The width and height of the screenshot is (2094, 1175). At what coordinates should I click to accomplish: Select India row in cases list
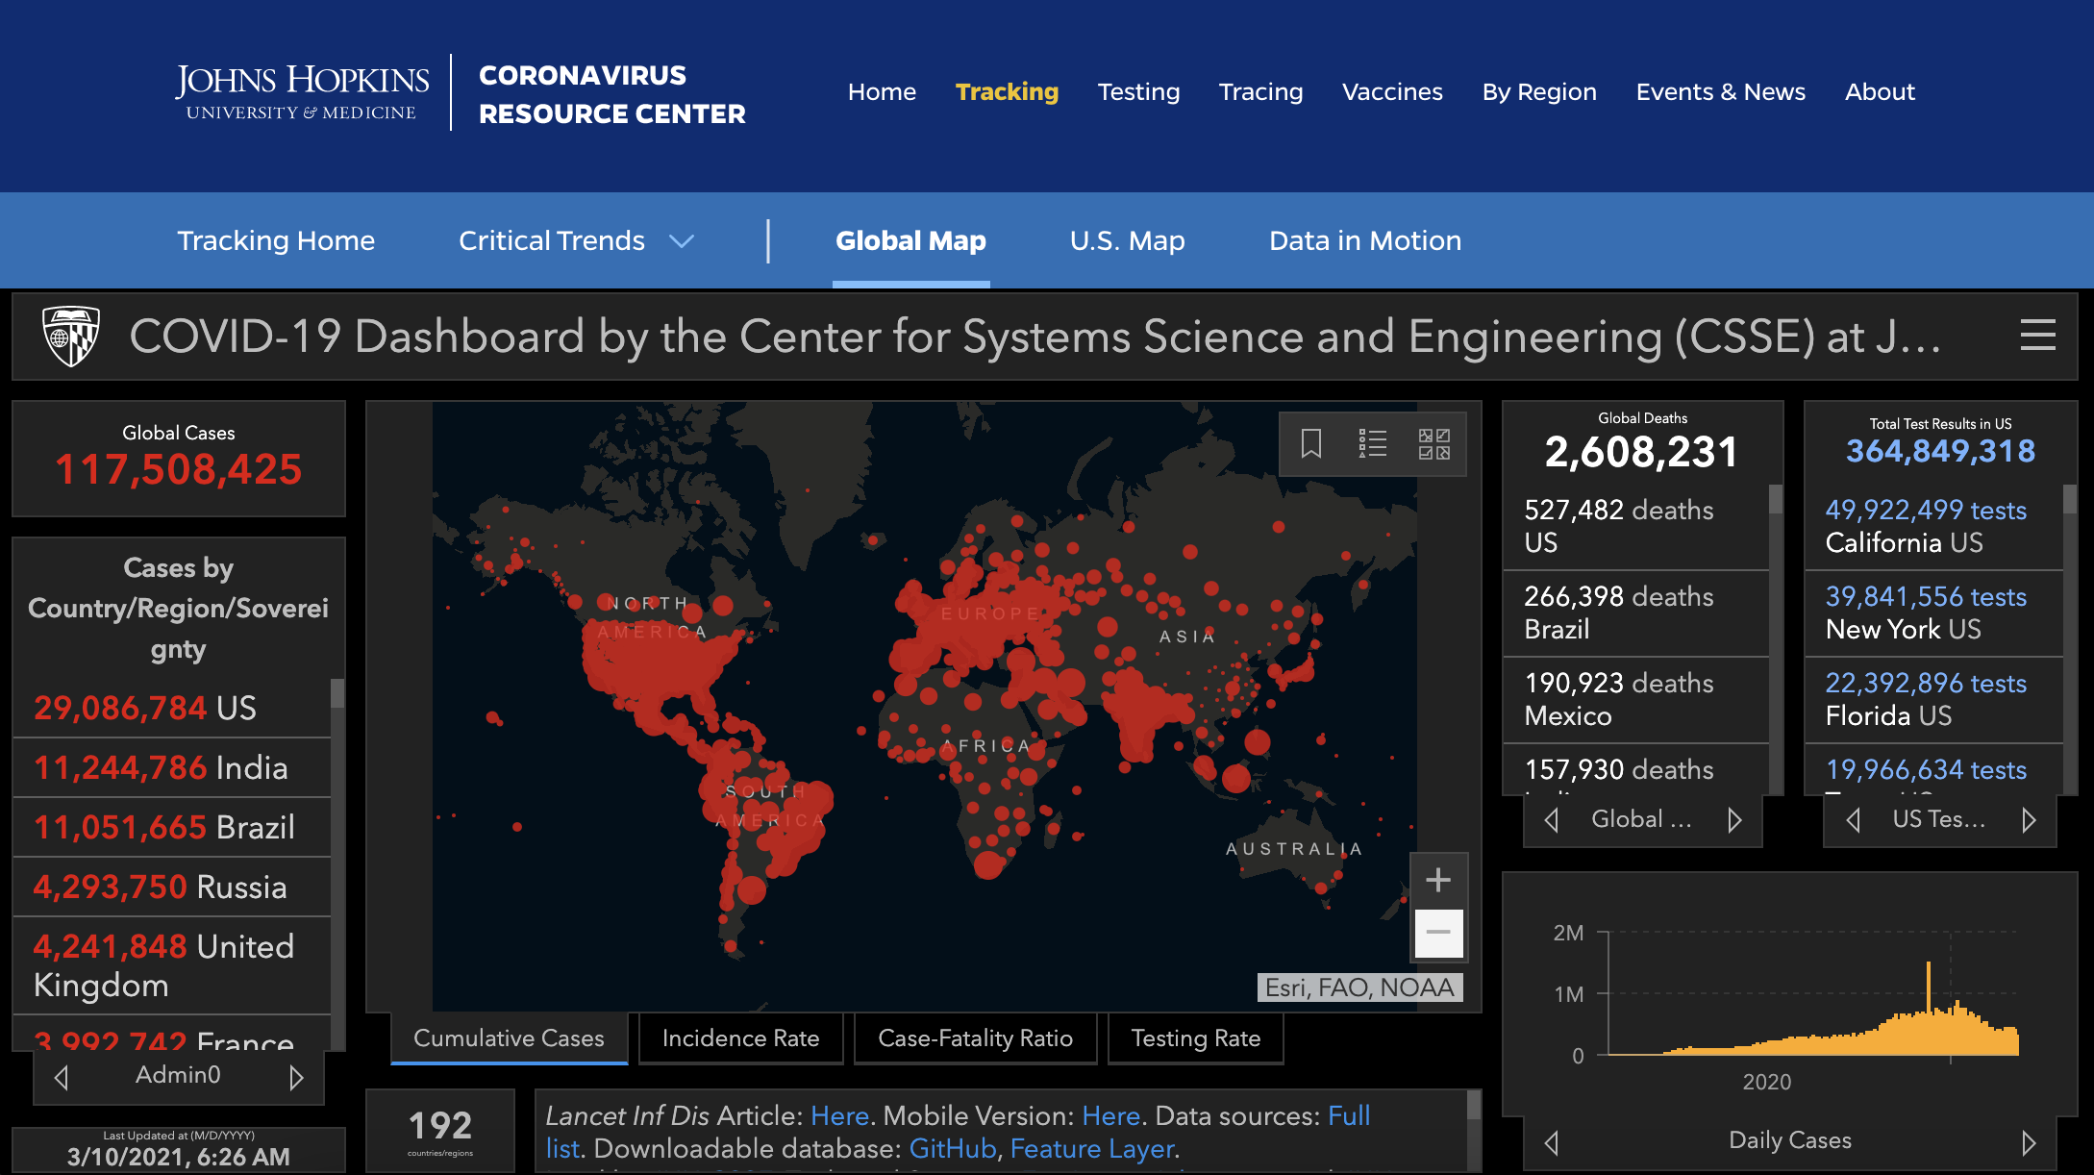click(x=172, y=768)
